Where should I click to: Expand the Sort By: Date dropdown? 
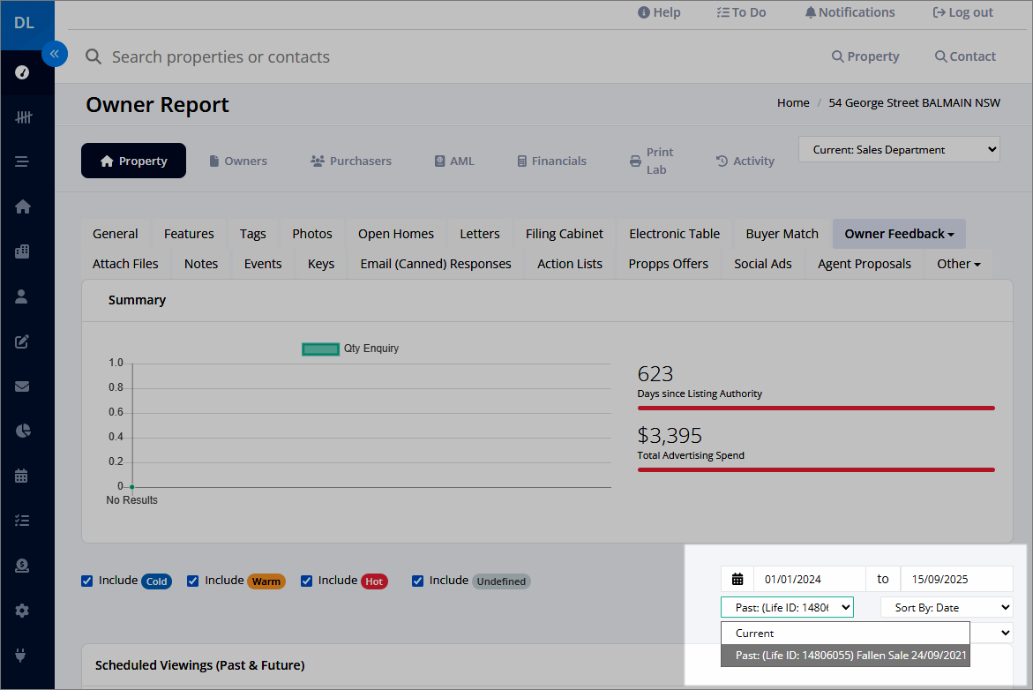[x=946, y=608]
